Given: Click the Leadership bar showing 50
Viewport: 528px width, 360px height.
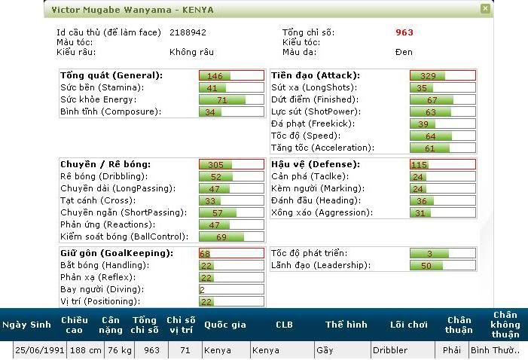Looking at the screenshot, I should tap(443, 265).
